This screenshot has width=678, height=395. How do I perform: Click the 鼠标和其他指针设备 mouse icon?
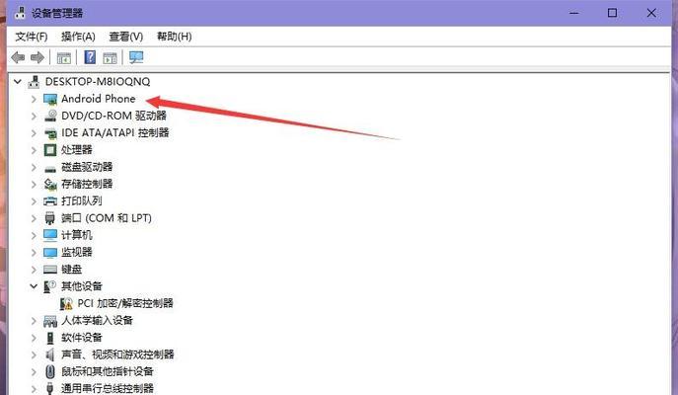click(x=50, y=371)
